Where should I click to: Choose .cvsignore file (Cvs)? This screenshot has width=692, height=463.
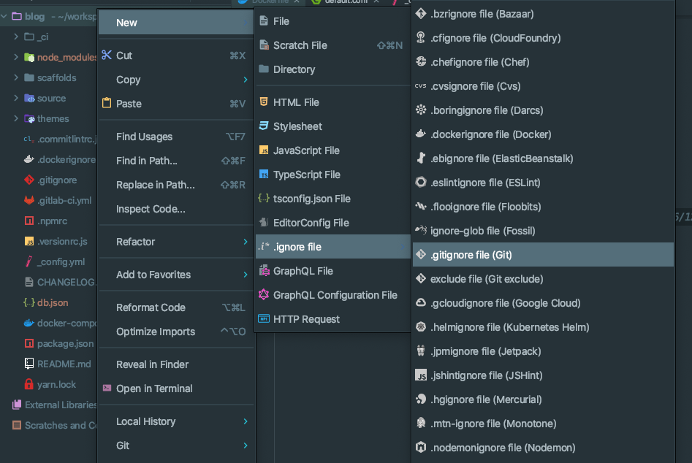coord(543,86)
